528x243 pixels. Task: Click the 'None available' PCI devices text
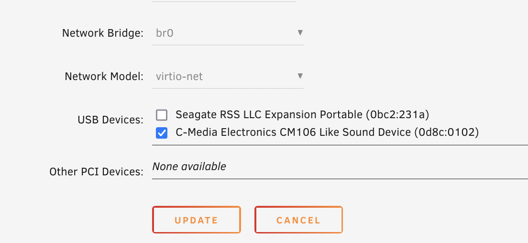pos(189,167)
